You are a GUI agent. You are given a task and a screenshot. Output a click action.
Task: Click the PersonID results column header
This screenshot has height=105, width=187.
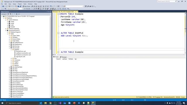coord(58,59)
